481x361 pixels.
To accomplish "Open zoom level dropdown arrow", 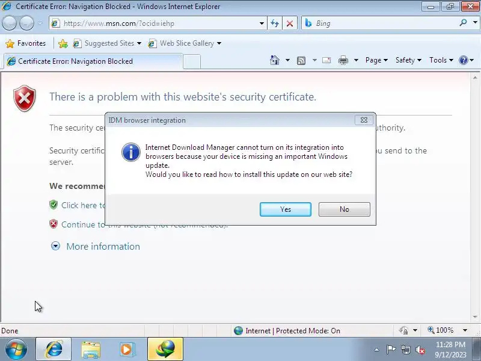I will (465, 330).
